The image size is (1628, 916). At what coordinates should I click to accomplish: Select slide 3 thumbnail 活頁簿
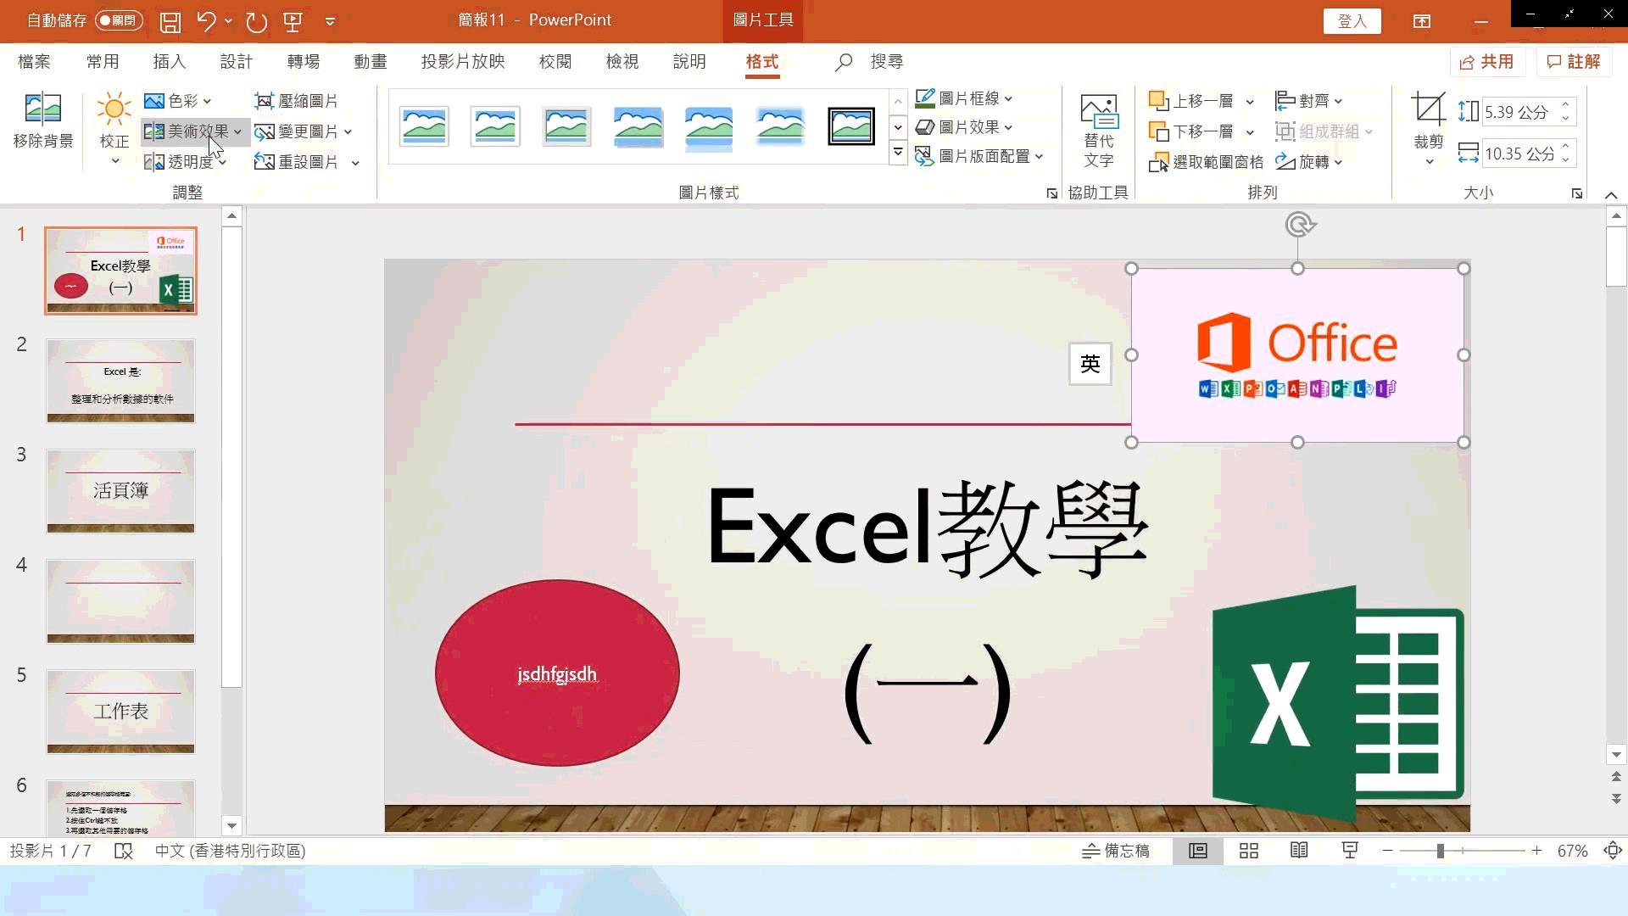120,491
